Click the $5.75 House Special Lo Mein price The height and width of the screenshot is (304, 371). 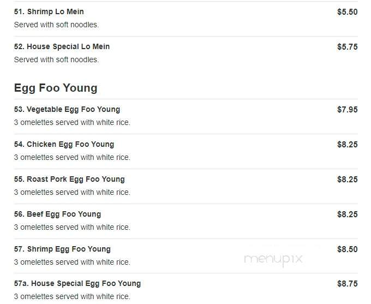(x=348, y=47)
